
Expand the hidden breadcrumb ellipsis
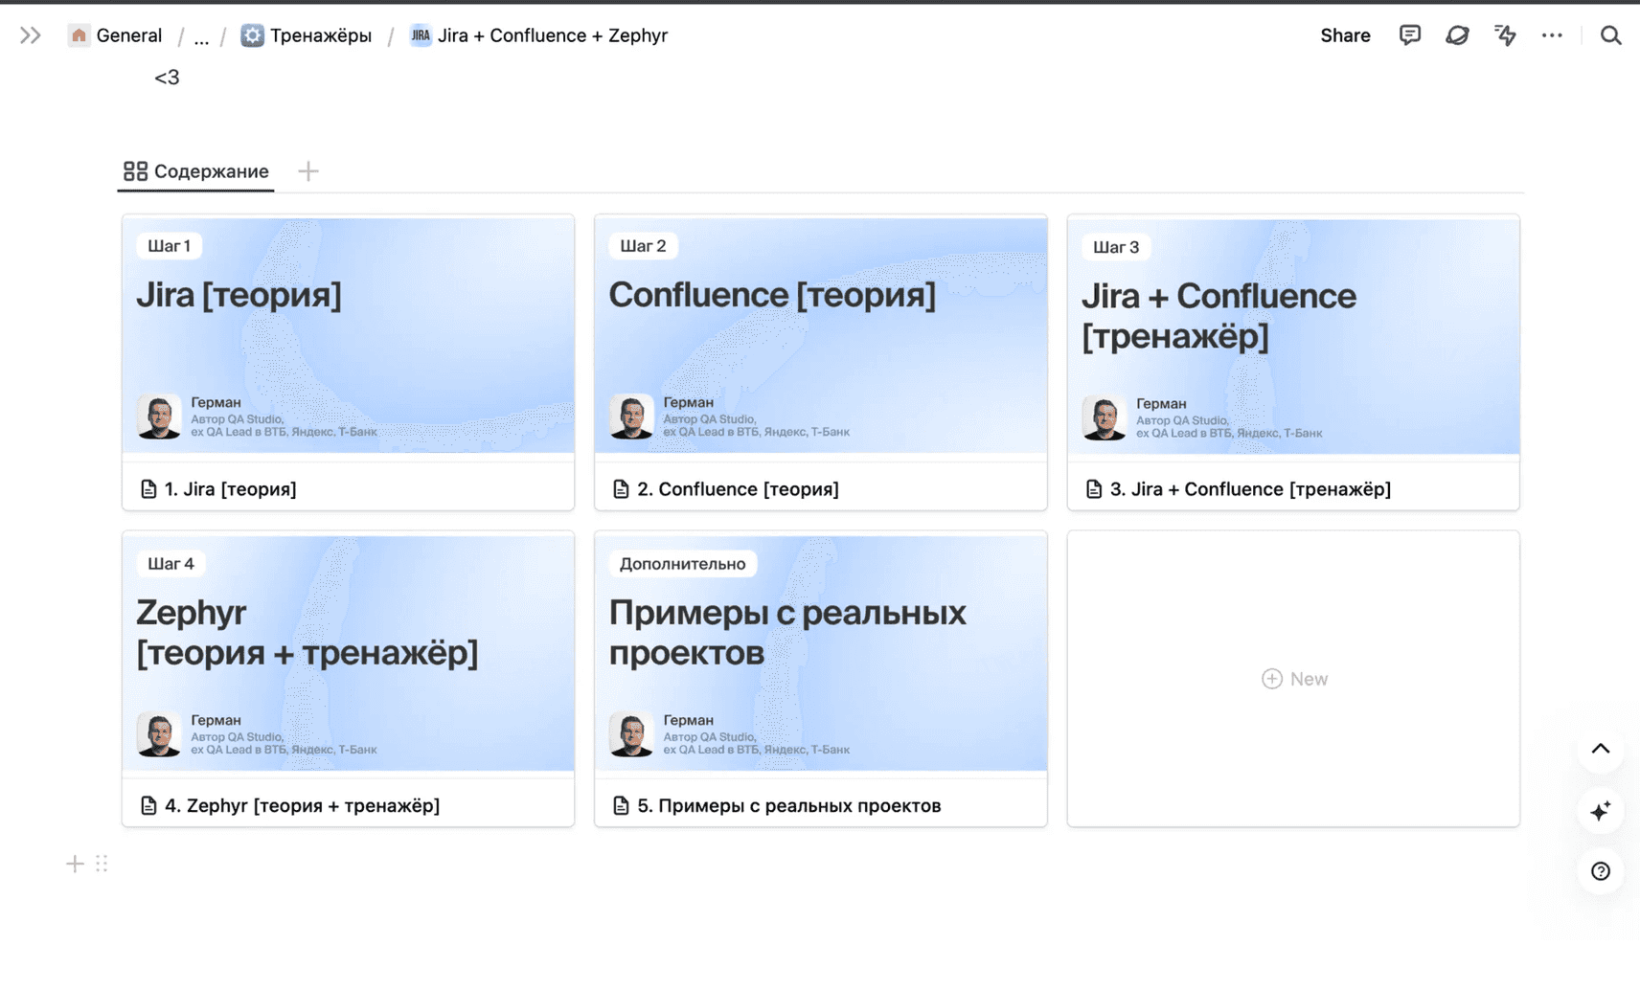coord(201,36)
